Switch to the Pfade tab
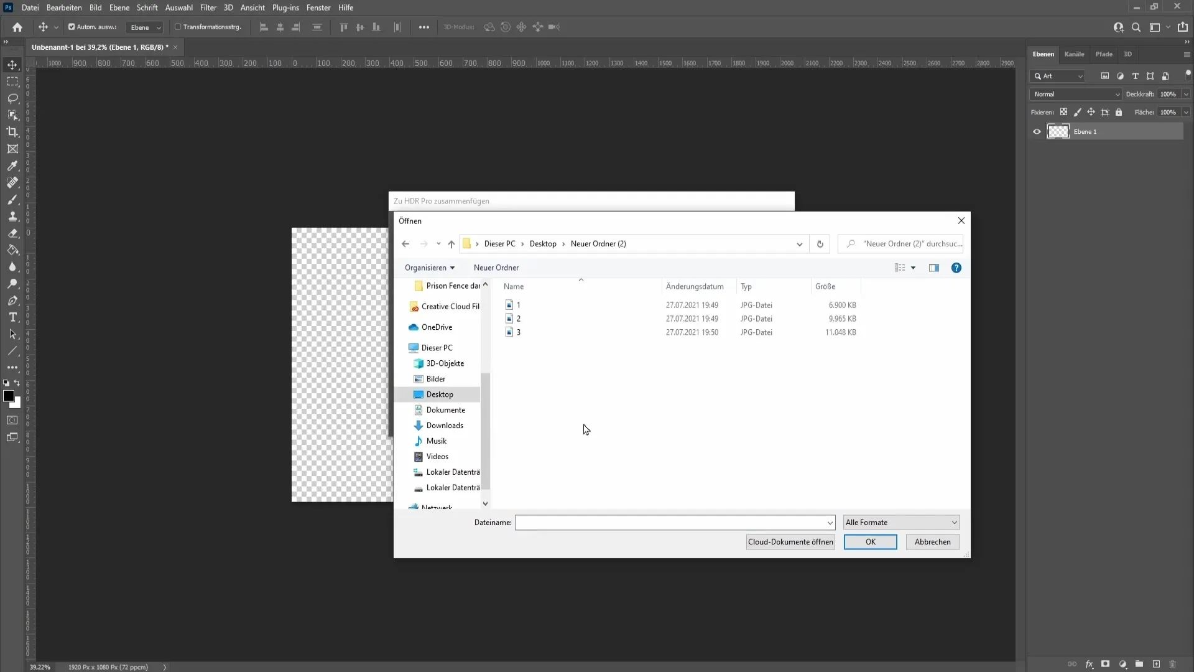This screenshot has width=1194, height=672. click(1104, 54)
